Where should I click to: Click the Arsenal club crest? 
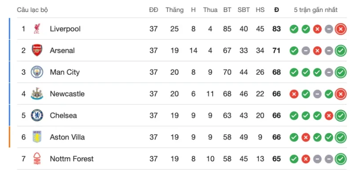(37, 50)
